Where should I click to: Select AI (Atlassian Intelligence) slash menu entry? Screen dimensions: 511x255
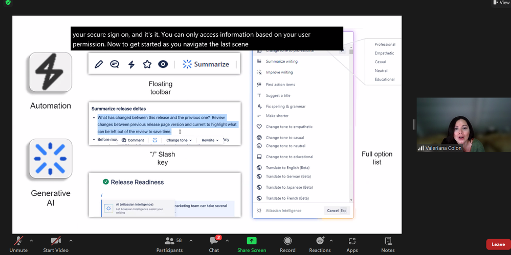(138, 208)
